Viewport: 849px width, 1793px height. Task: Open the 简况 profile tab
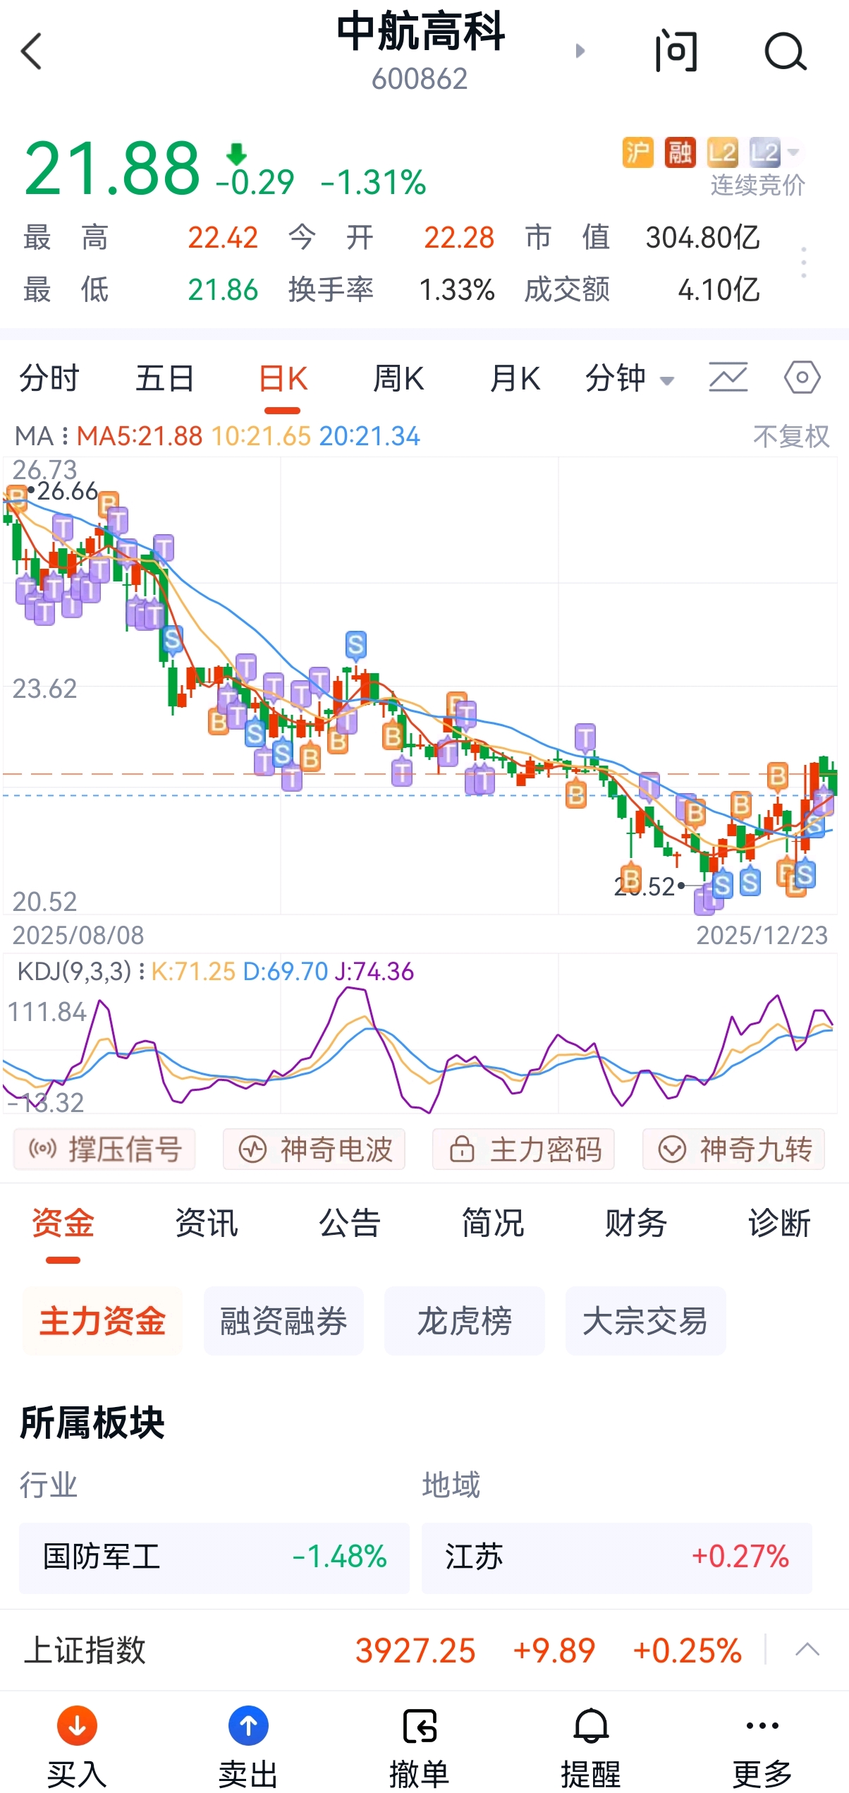pyautogui.click(x=493, y=1224)
